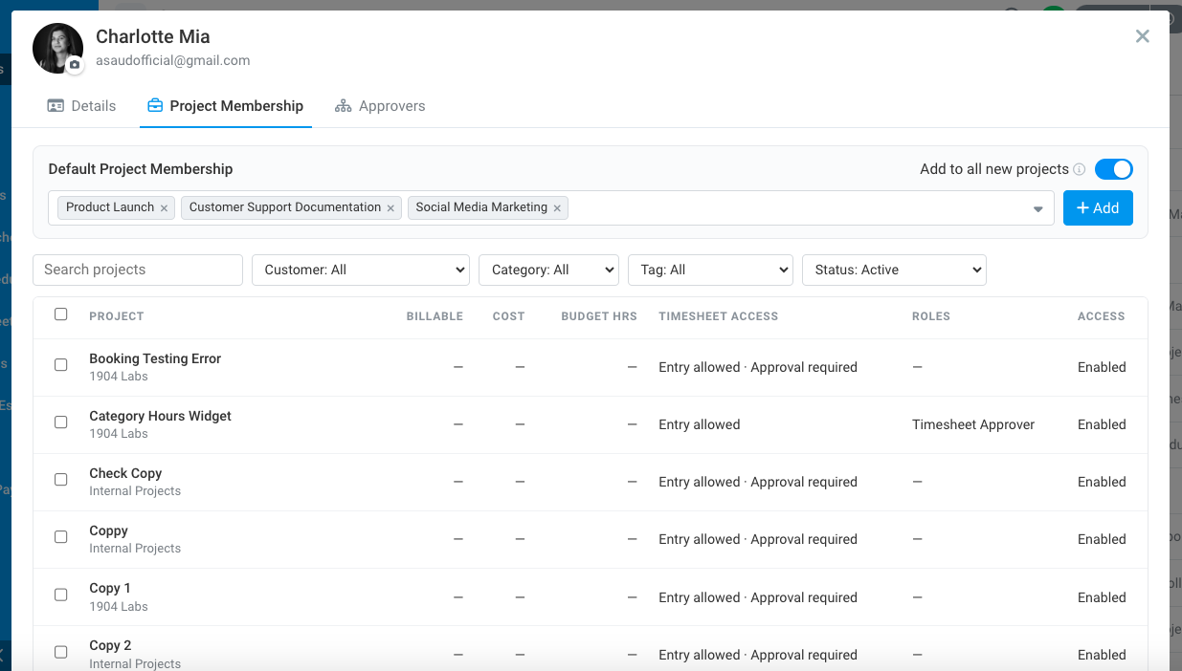Click info icon beside Add to all new projects
1182x671 pixels.
1080,169
